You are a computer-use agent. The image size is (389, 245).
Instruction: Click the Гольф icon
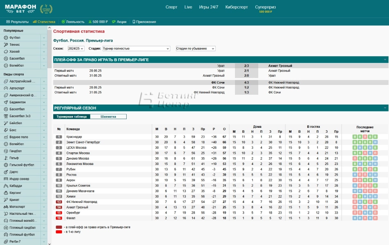click(x=6, y=158)
